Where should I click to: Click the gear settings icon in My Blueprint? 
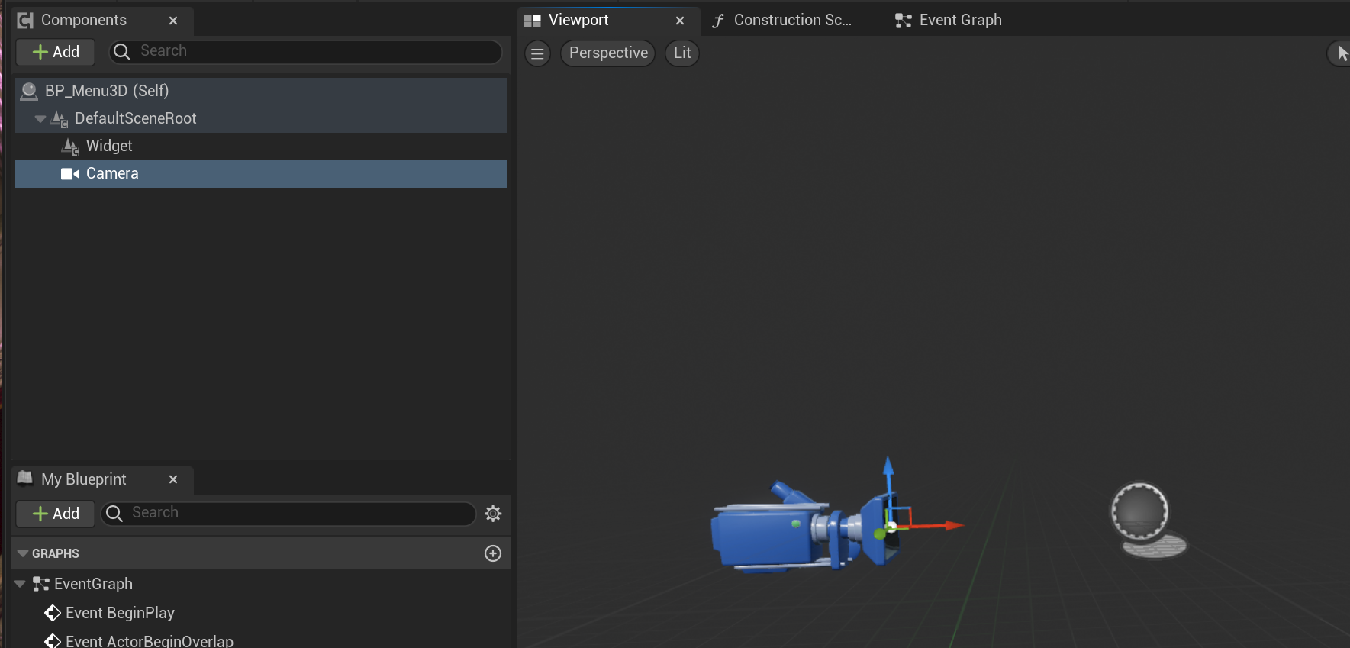[x=493, y=514]
